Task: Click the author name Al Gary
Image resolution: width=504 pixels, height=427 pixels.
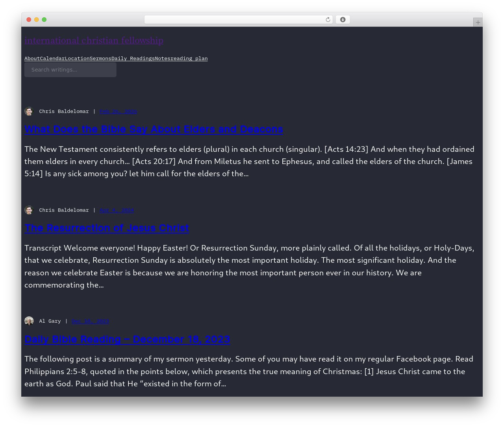Action: point(50,321)
